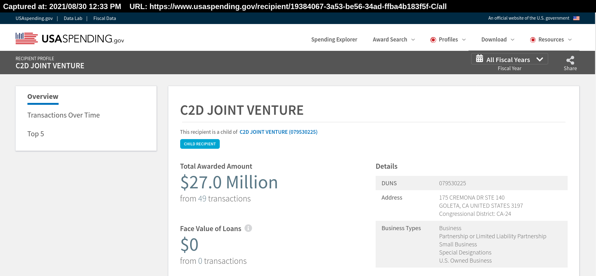This screenshot has width=596, height=276.
Task: Follow the USAspending.gov top bar link
Action: click(x=34, y=18)
